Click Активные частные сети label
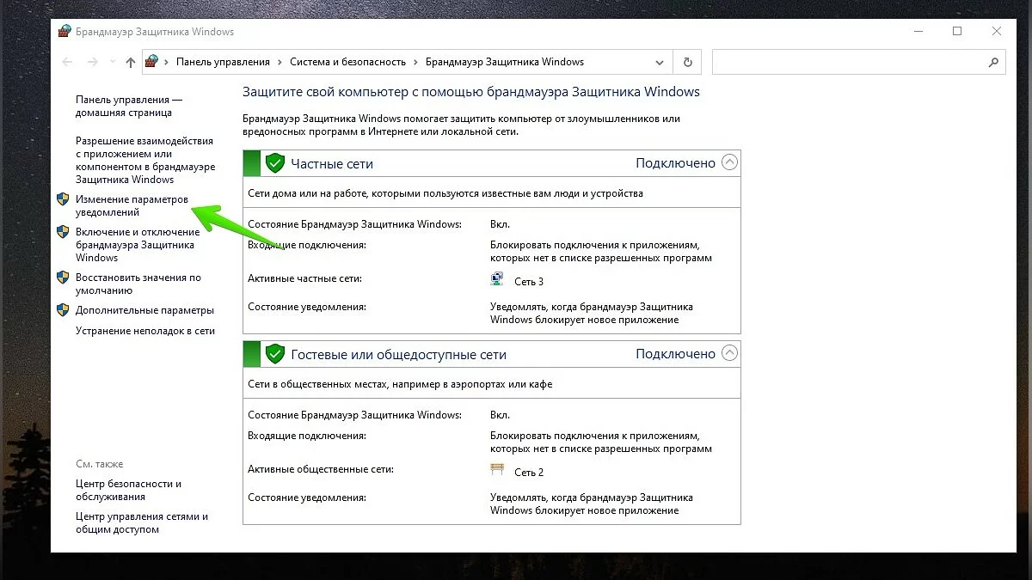Viewport: 1032px width, 580px height. [304, 278]
